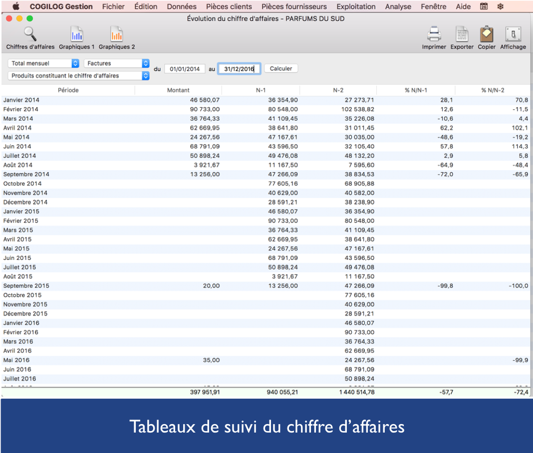The width and height of the screenshot is (533, 453).
Task: Click the end date field 31/12/2016
Action: point(239,69)
